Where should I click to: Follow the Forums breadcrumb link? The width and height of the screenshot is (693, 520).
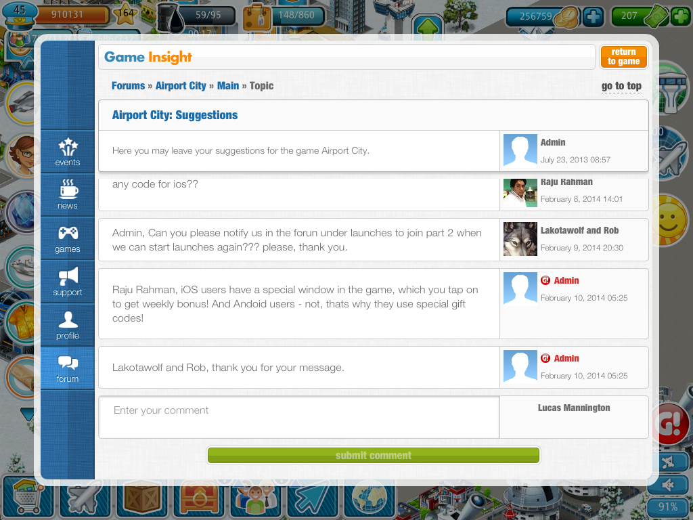(128, 86)
